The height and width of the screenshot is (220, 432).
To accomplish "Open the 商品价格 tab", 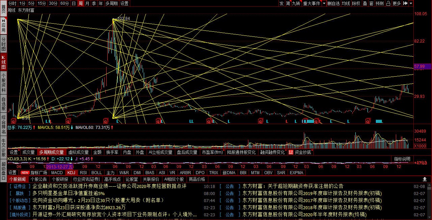I will tap(197, 179).
